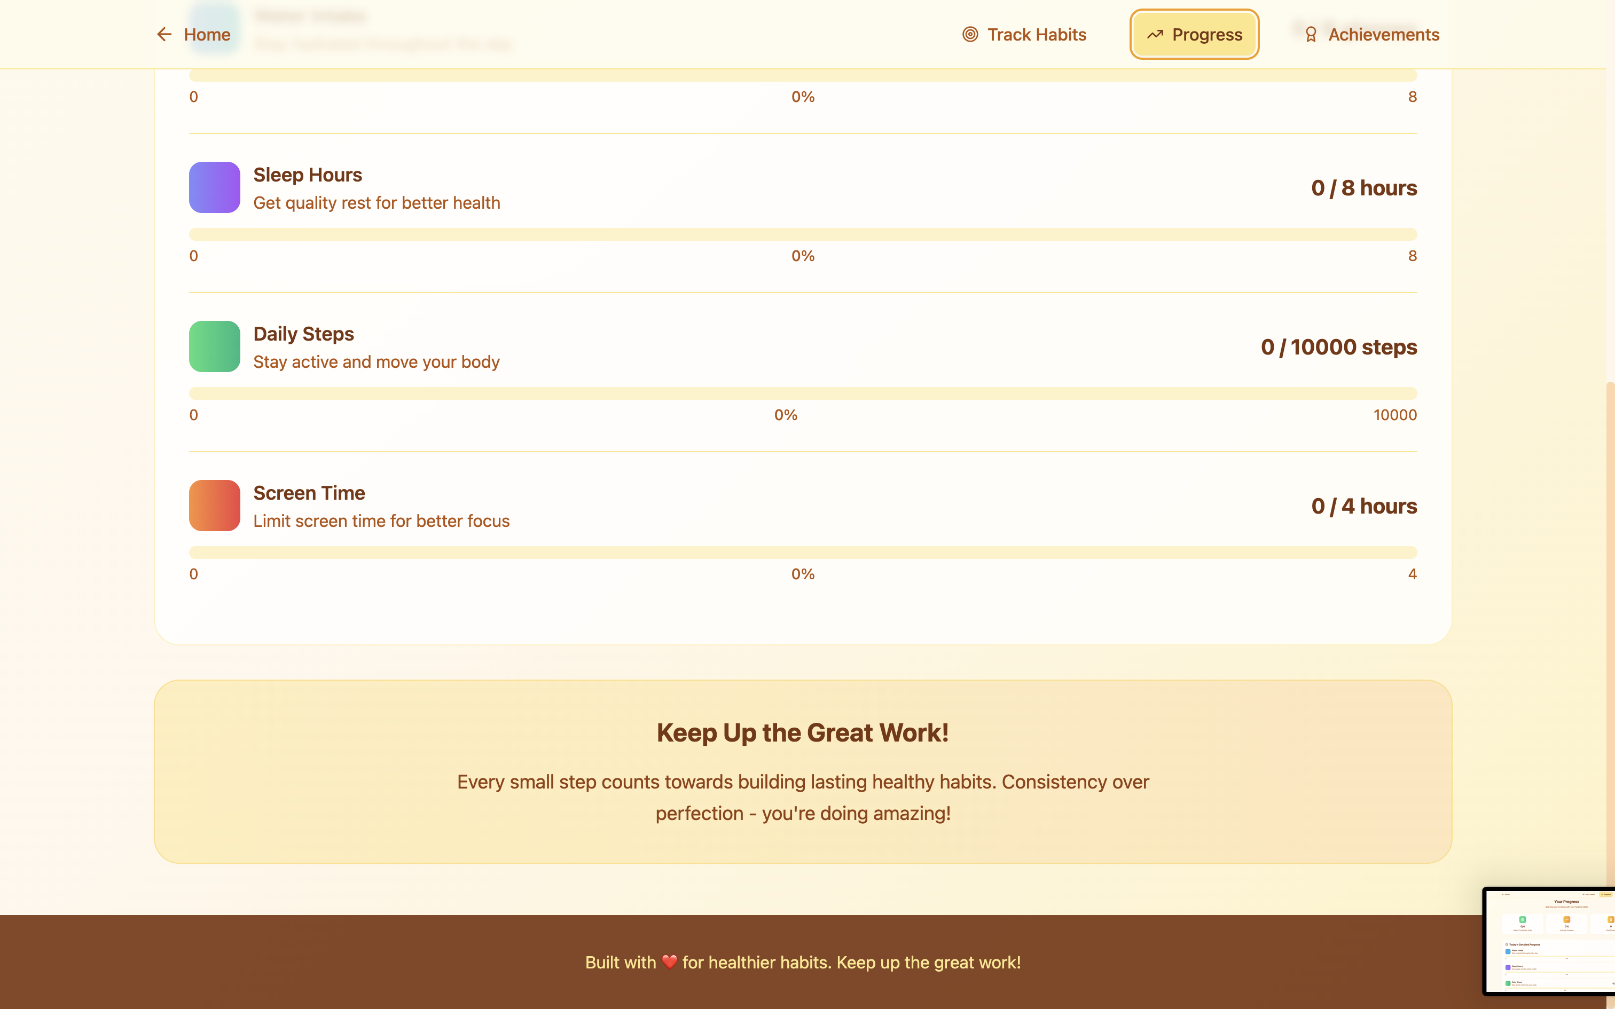1615x1009 pixels.
Task: Click the Keep Up the Great Work banner
Action: 803,771
